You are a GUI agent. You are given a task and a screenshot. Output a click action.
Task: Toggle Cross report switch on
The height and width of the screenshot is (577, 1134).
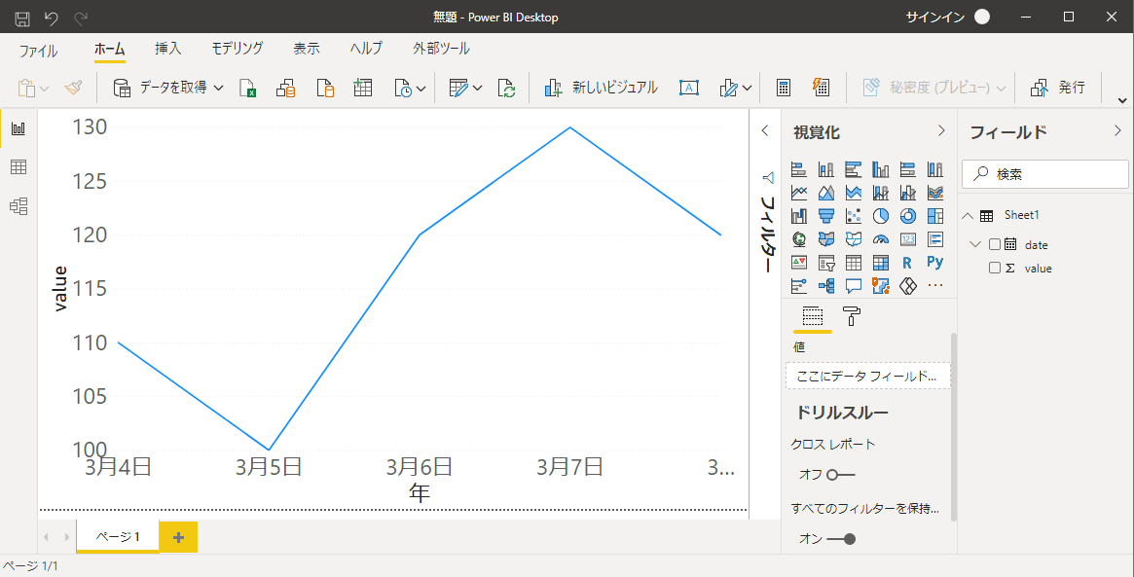pyautogui.click(x=840, y=475)
